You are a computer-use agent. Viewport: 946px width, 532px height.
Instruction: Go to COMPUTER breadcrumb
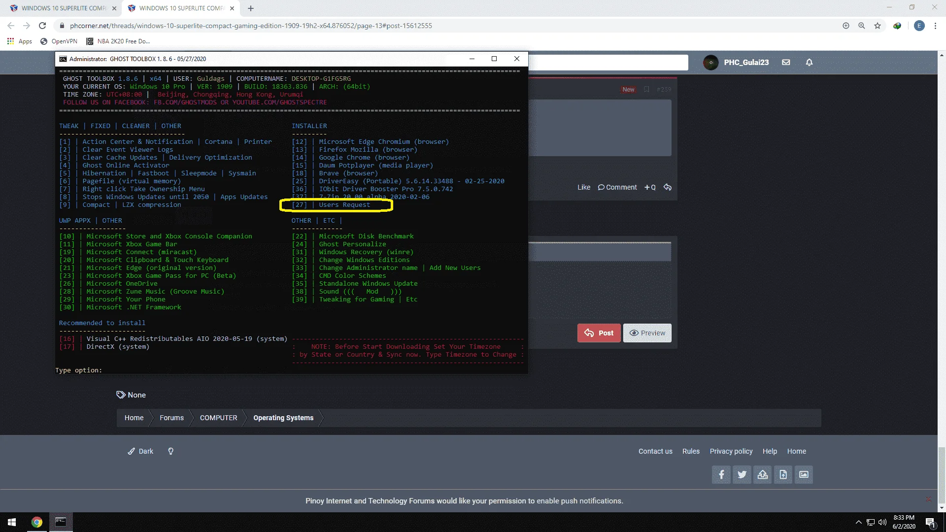218,418
